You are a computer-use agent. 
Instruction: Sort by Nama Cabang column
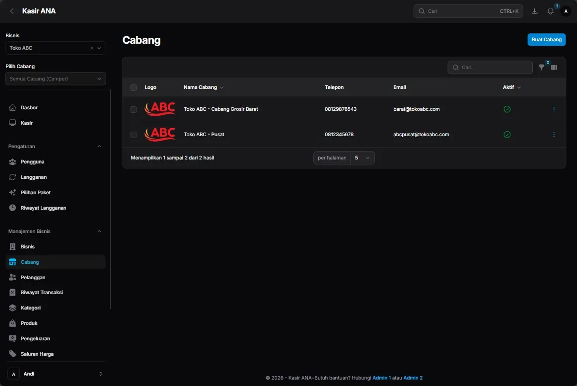(x=204, y=87)
